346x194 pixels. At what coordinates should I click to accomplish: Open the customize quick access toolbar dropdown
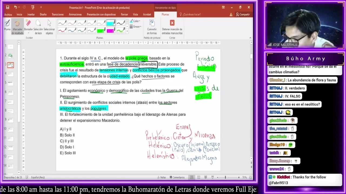[41, 7]
